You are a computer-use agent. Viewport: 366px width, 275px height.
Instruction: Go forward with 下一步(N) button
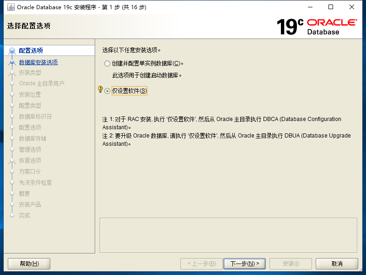click(244, 264)
